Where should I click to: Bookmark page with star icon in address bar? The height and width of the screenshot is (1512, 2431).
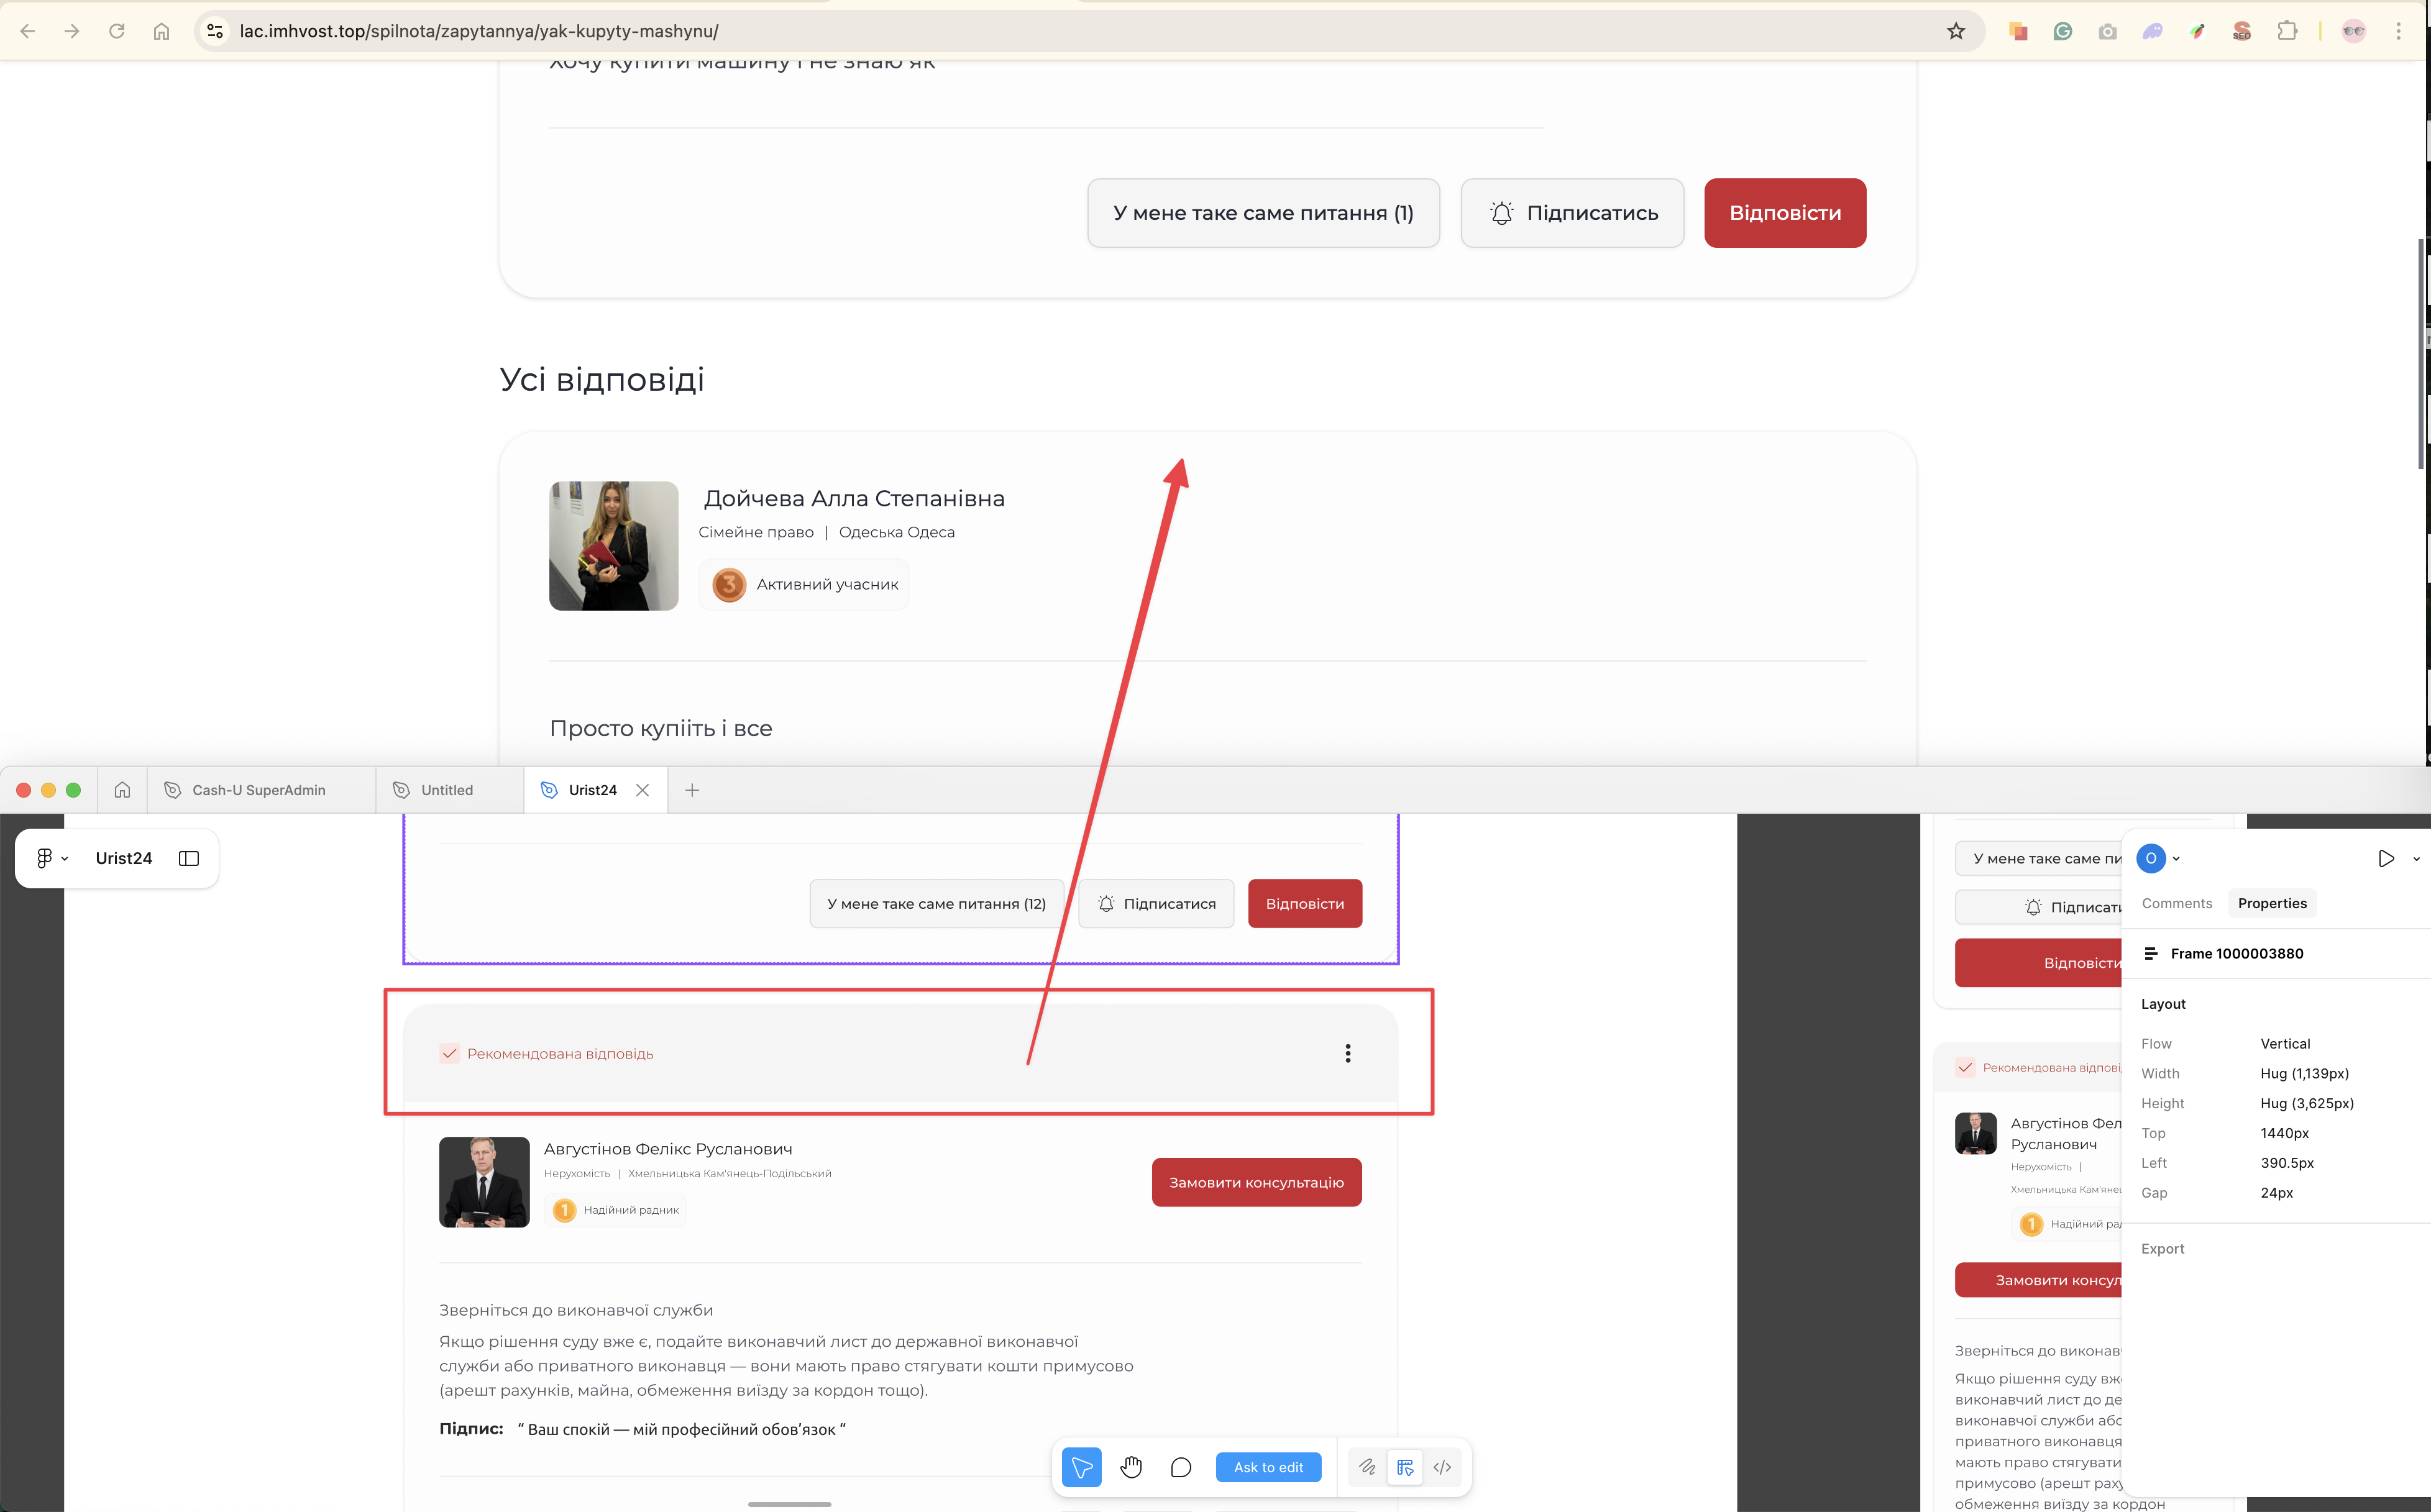coord(1956,31)
